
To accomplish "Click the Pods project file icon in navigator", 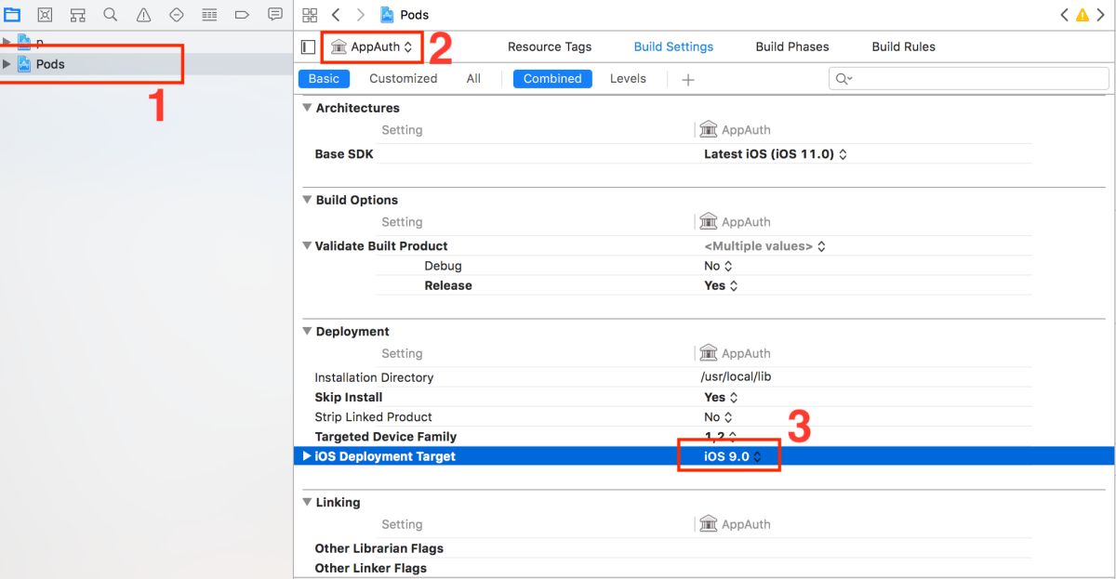I will [x=25, y=64].
